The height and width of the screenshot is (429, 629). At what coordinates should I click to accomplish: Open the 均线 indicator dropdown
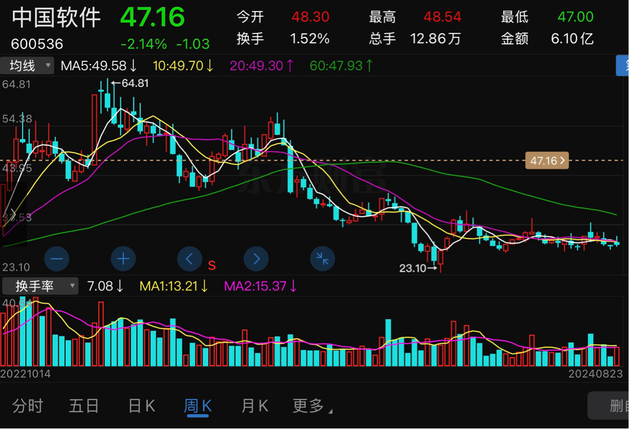(27, 65)
